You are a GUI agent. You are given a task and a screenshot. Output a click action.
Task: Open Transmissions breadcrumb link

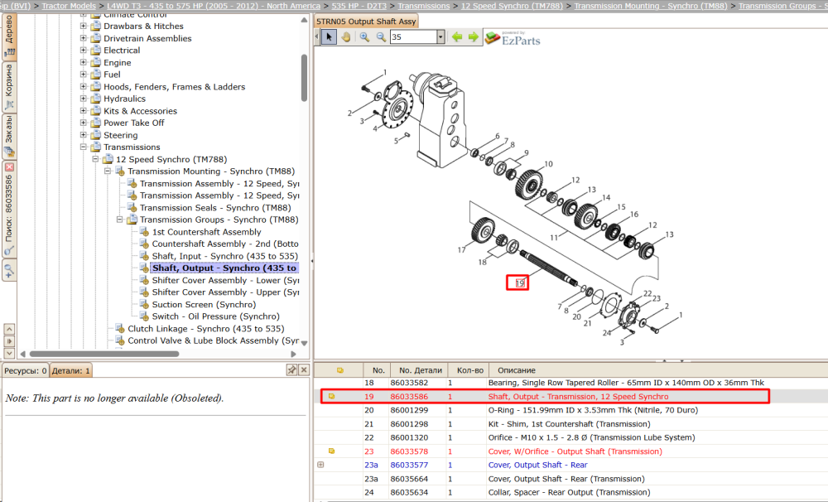click(423, 6)
